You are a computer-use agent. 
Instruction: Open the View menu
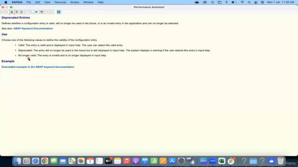47,2
